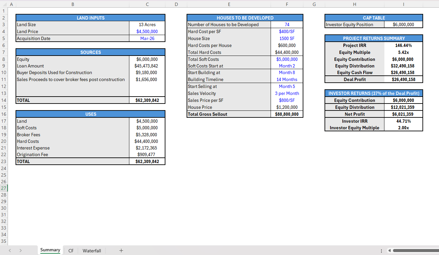Click the horizontal scrollbar thumb
The width and height of the screenshot is (439, 255).
point(416,251)
